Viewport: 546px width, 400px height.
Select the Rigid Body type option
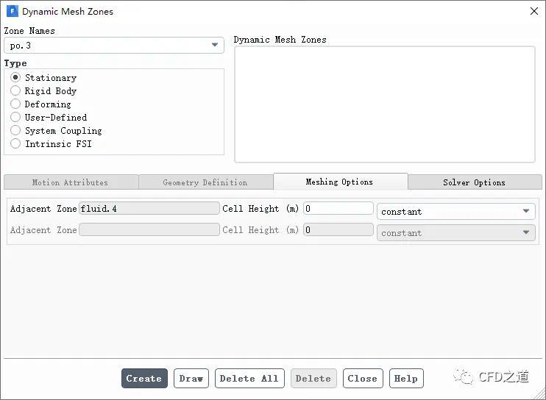pyautogui.click(x=15, y=90)
